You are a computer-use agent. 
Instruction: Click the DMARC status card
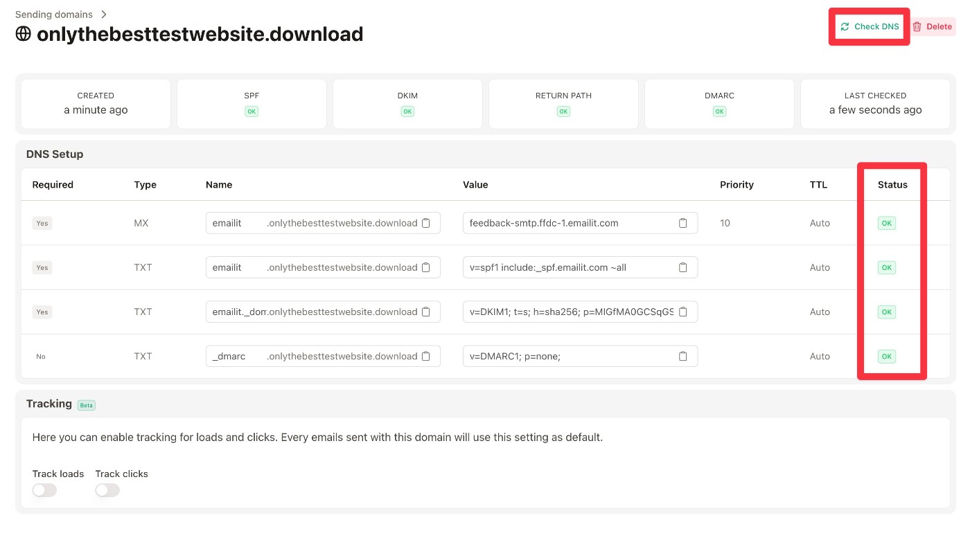click(x=719, y=104)
